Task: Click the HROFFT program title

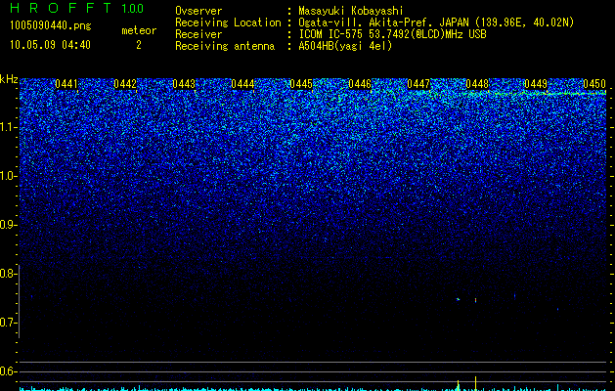Action: pyautogui.click(x=61, y=8)
